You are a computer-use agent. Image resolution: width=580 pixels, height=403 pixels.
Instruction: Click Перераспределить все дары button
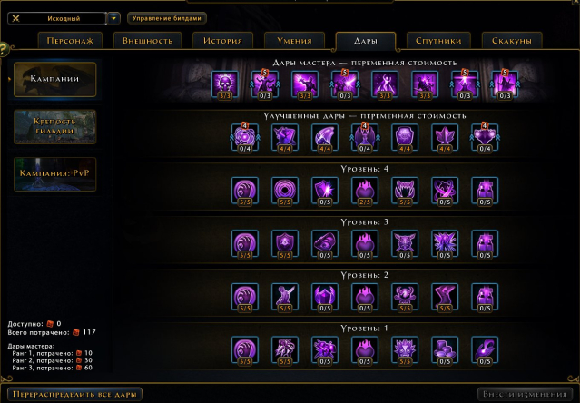pos(74,394)
